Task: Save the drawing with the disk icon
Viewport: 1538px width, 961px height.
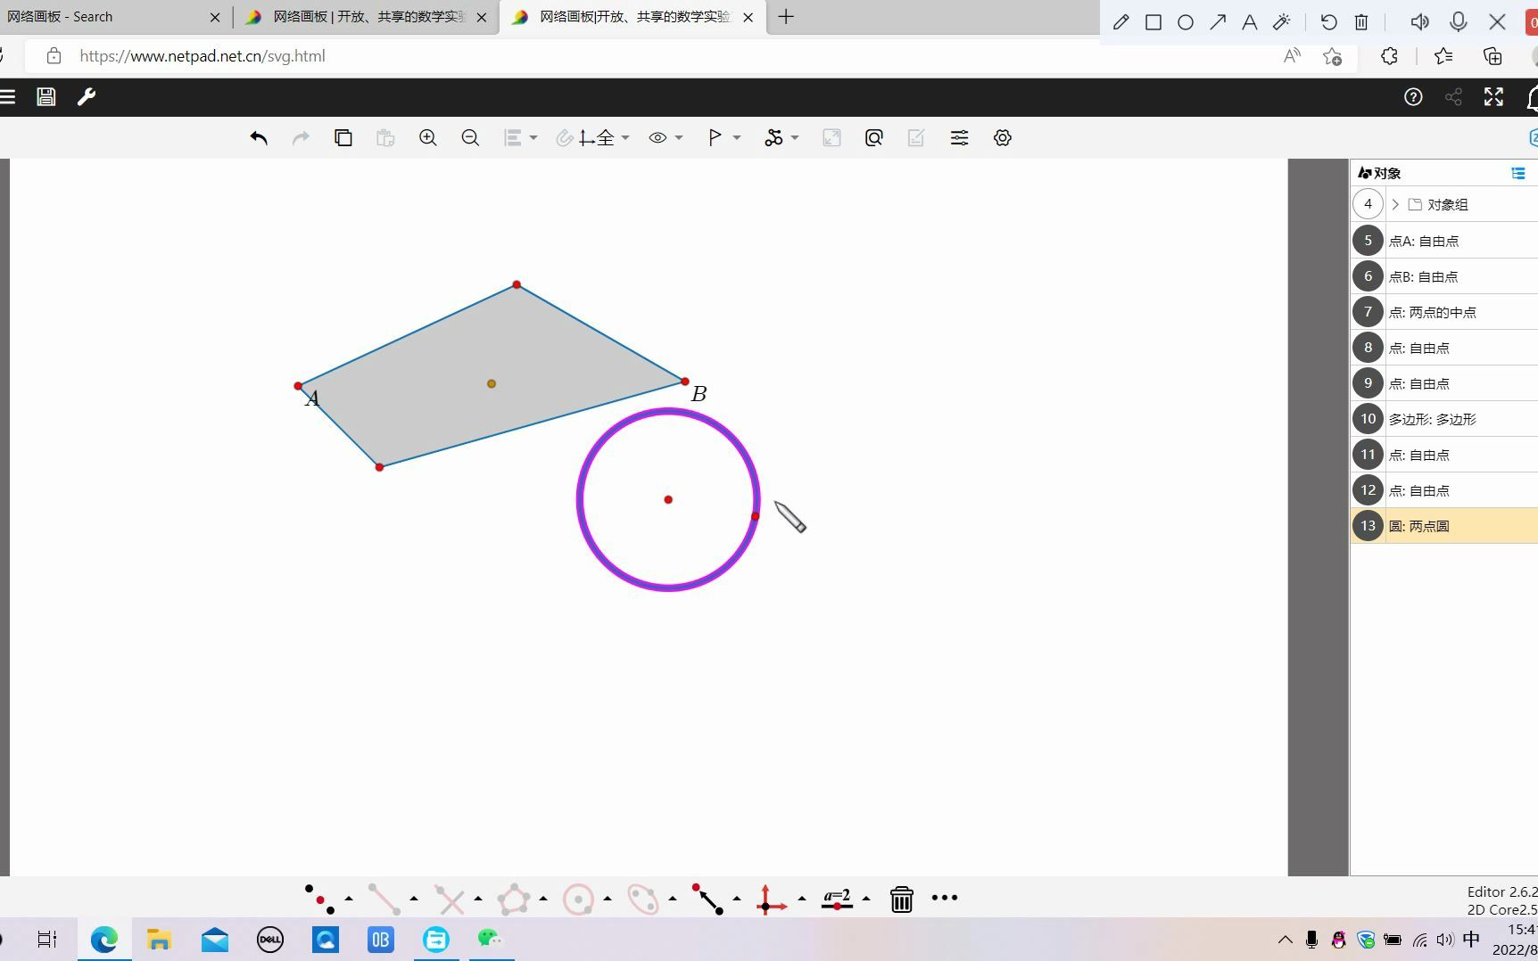Action: (x=46, y=97)
